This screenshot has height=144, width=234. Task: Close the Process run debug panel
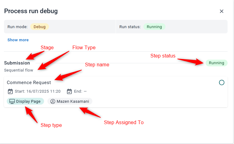[x=221, y=11]
